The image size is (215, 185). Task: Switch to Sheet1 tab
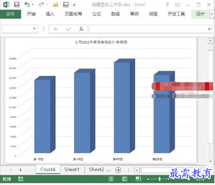click(72, 169)
